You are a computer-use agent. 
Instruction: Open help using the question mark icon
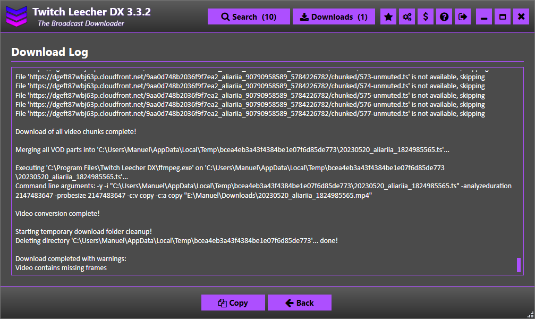pos(444,16)
